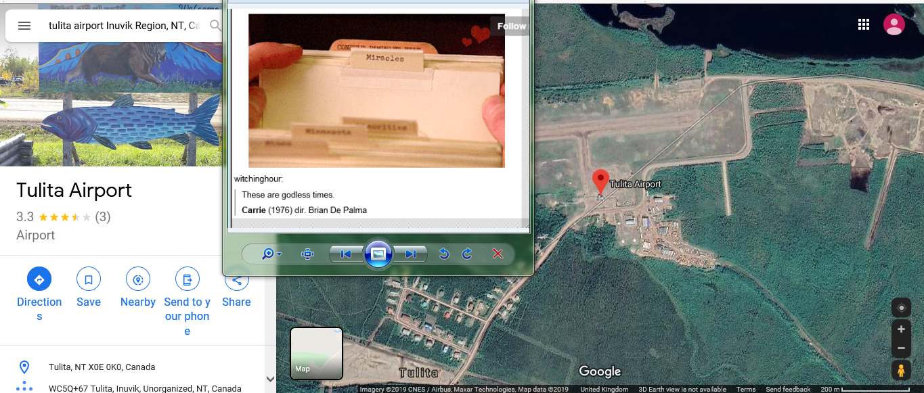Screen dimensions: 924x393
Task: Open the Google account avatar
Action: click(894, 25)
